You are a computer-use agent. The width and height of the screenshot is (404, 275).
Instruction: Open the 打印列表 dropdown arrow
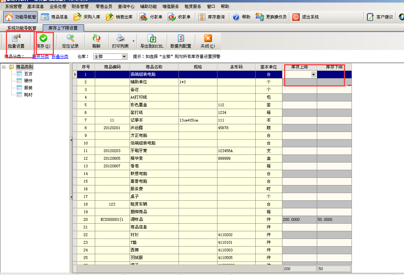[133, 41]
